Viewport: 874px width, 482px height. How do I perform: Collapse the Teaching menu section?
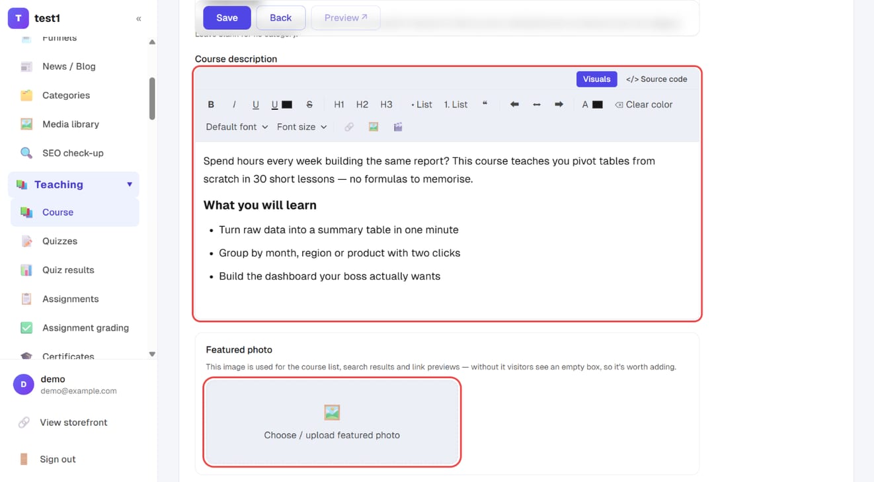[x=130, y=184]
